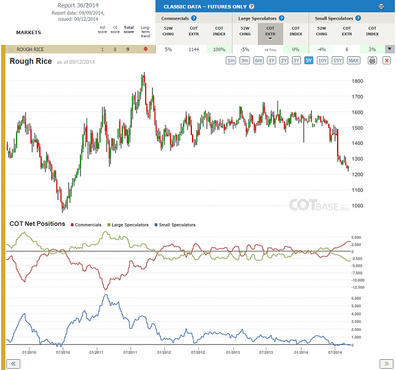Print the Rough Rice chart
The height and width of the screenshot is (370, 396).
point(373,61)
